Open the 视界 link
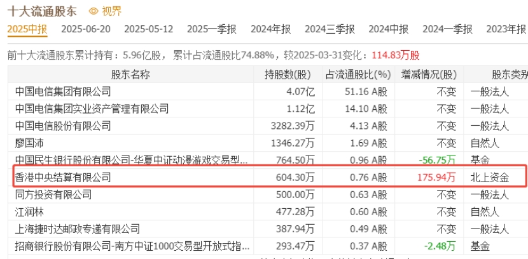 (x=111, y=11)
